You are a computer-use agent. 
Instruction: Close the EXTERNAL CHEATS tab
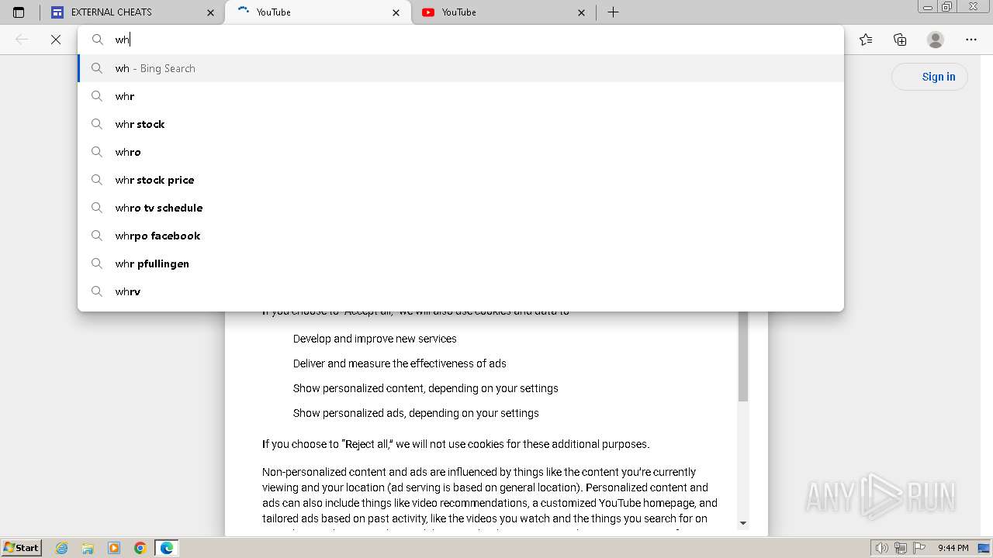(x=211, y=12)
